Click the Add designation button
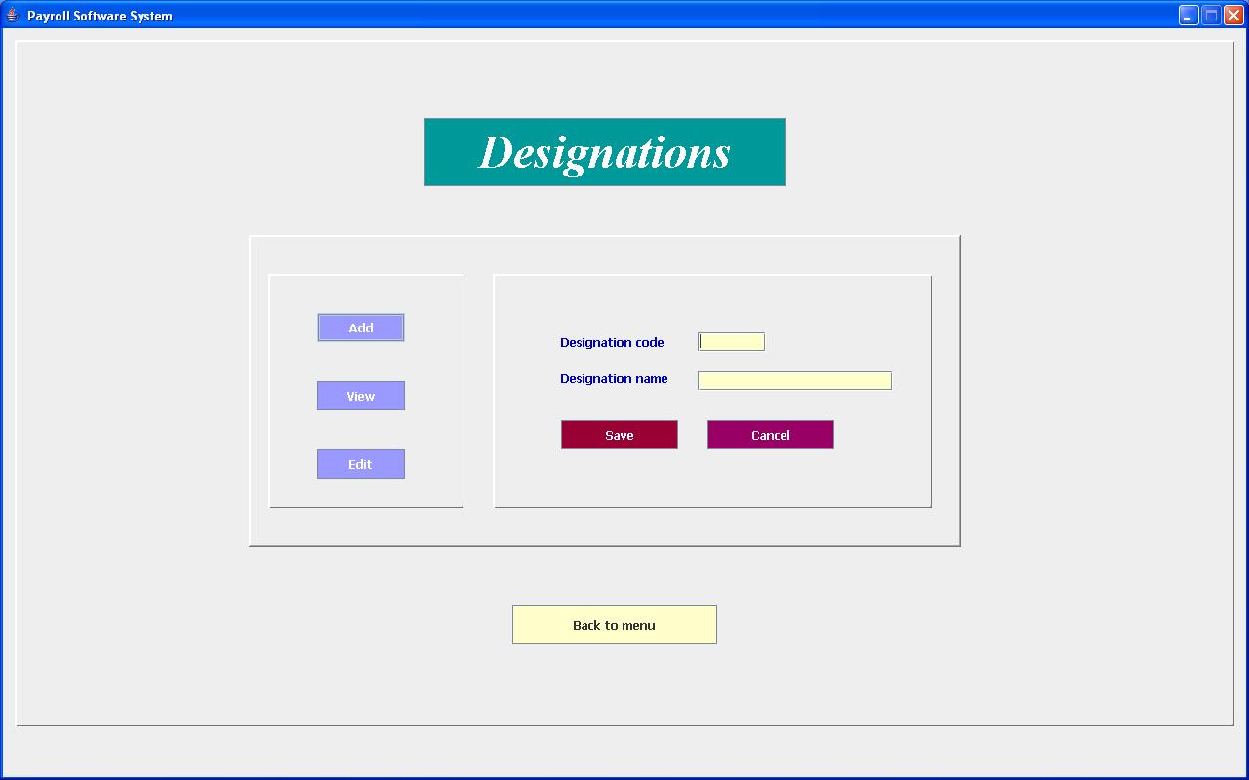 [x=360, y=328]
